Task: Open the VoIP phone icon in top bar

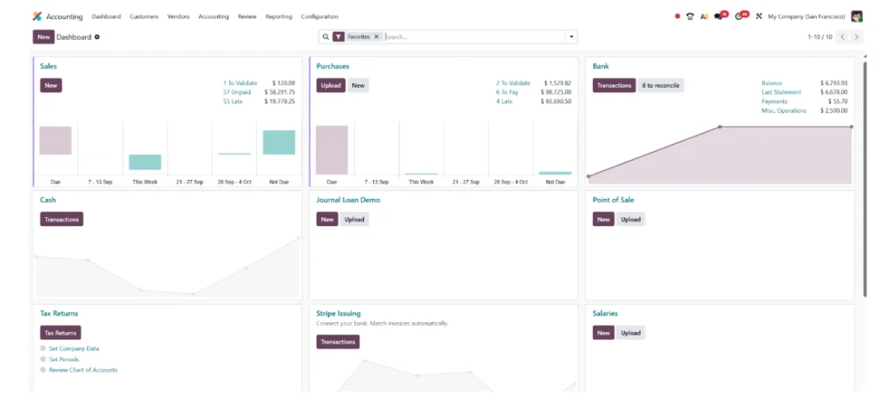Action: [690, 17]
